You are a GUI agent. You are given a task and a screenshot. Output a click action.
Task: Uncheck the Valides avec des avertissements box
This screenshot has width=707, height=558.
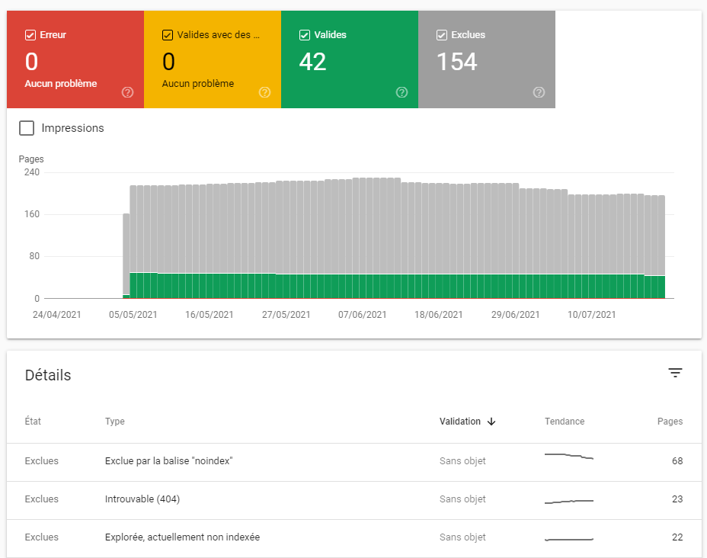pos(168,34)
